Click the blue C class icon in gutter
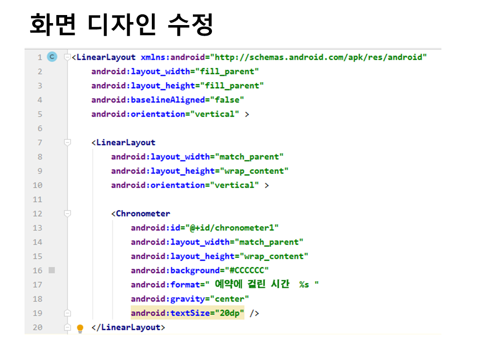The width and height of the screenshot is (481, 361). coord(52,57)
